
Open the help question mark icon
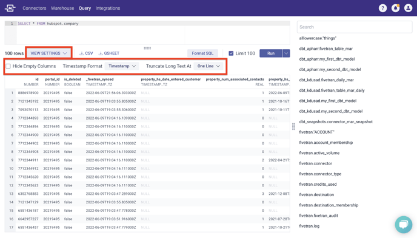[x=382, y=8]
